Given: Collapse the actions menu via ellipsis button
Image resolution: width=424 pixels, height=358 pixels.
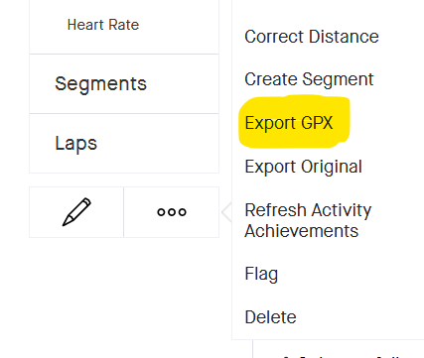Looking at the screenshot, I should click(172, 212).
